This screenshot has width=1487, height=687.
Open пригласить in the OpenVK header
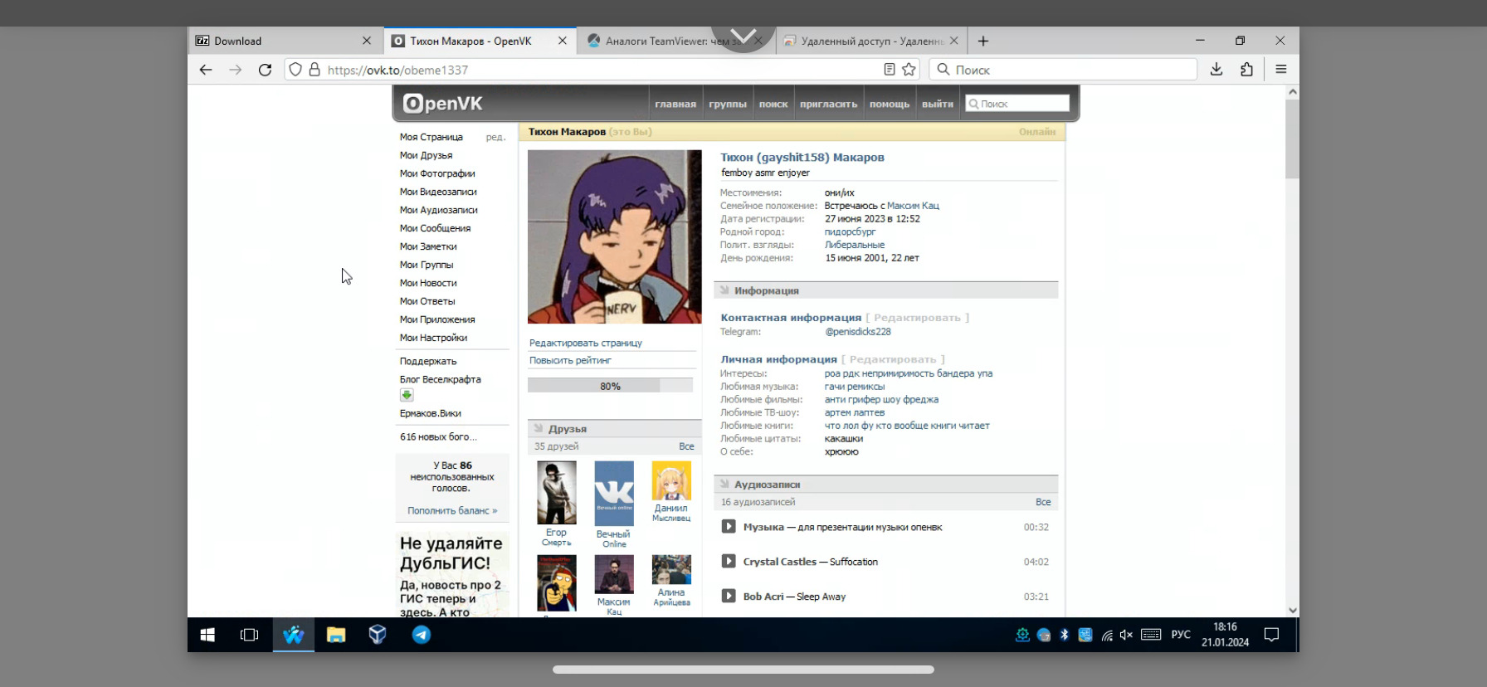coord(828,105)
